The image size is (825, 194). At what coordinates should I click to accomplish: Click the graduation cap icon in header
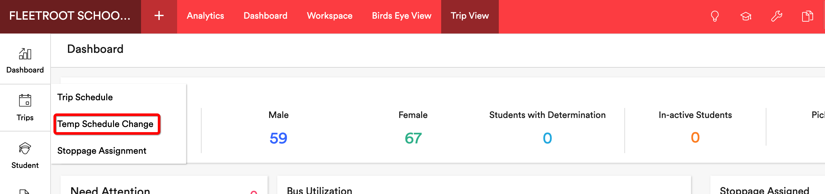745,16
